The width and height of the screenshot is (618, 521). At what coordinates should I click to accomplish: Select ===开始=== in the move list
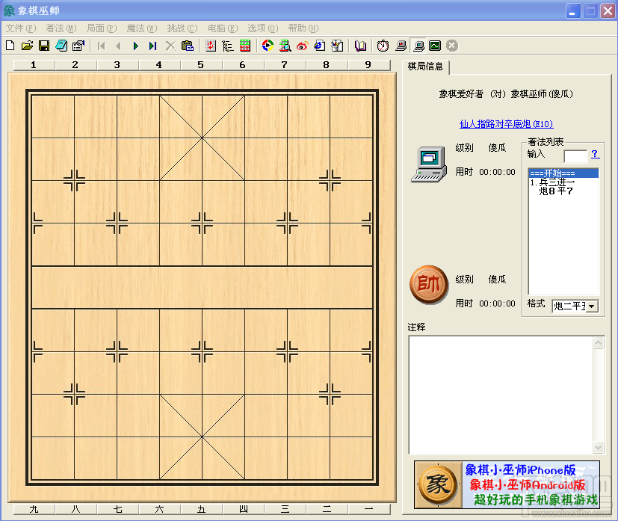[x=563, y=173]
